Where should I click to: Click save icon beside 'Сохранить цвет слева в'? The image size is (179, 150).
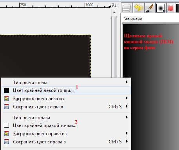(x=6, y=107)
